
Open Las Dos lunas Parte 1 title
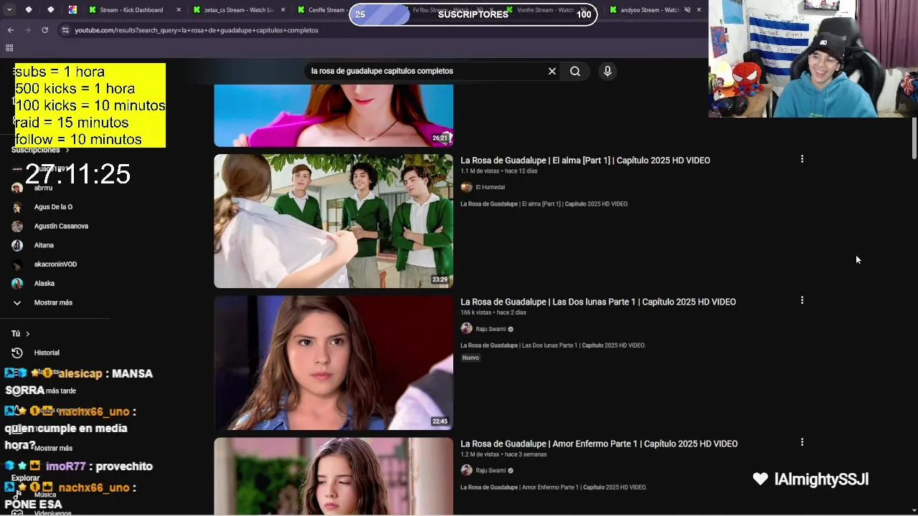pos(598,302)
